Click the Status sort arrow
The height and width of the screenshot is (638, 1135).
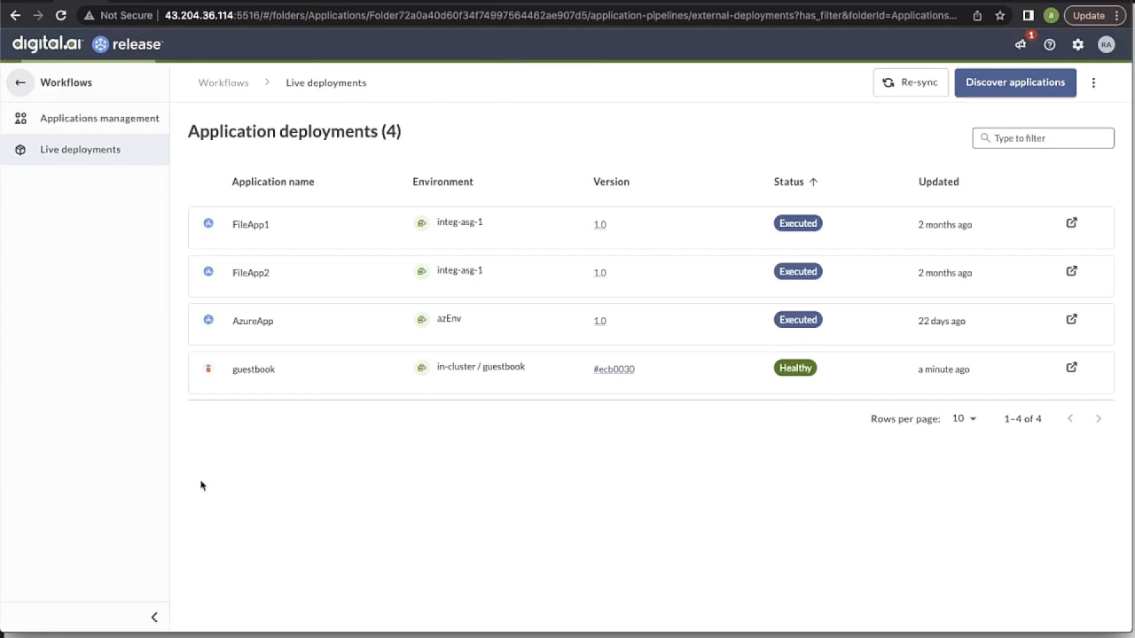coord(813,182)
